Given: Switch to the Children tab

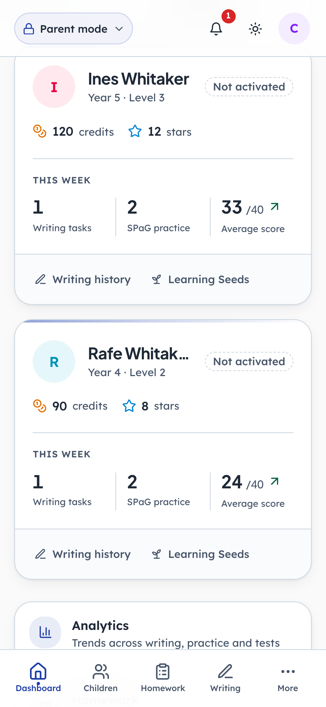Looking at the screenshot, I should (x=101, y=677).
